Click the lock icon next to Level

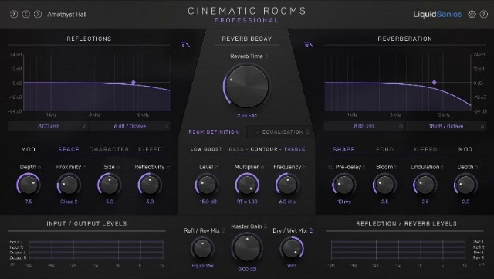[x=217, y=167]
